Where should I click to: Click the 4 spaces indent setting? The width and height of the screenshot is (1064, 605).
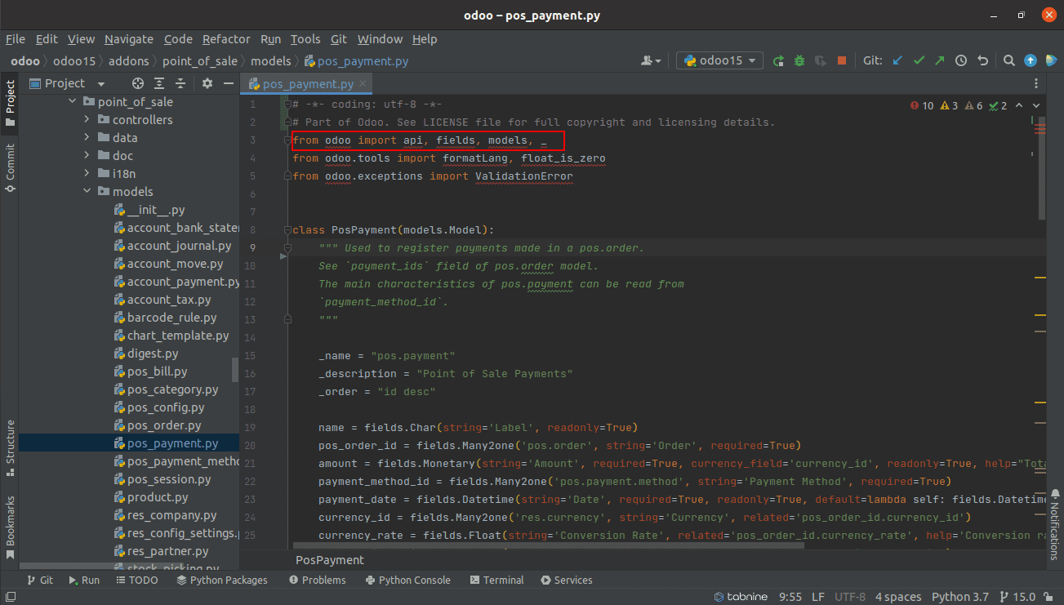pyautogui.click(x=898, y=597)
